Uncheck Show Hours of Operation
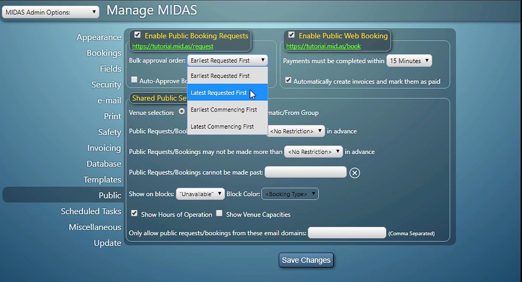 [134, 213]
